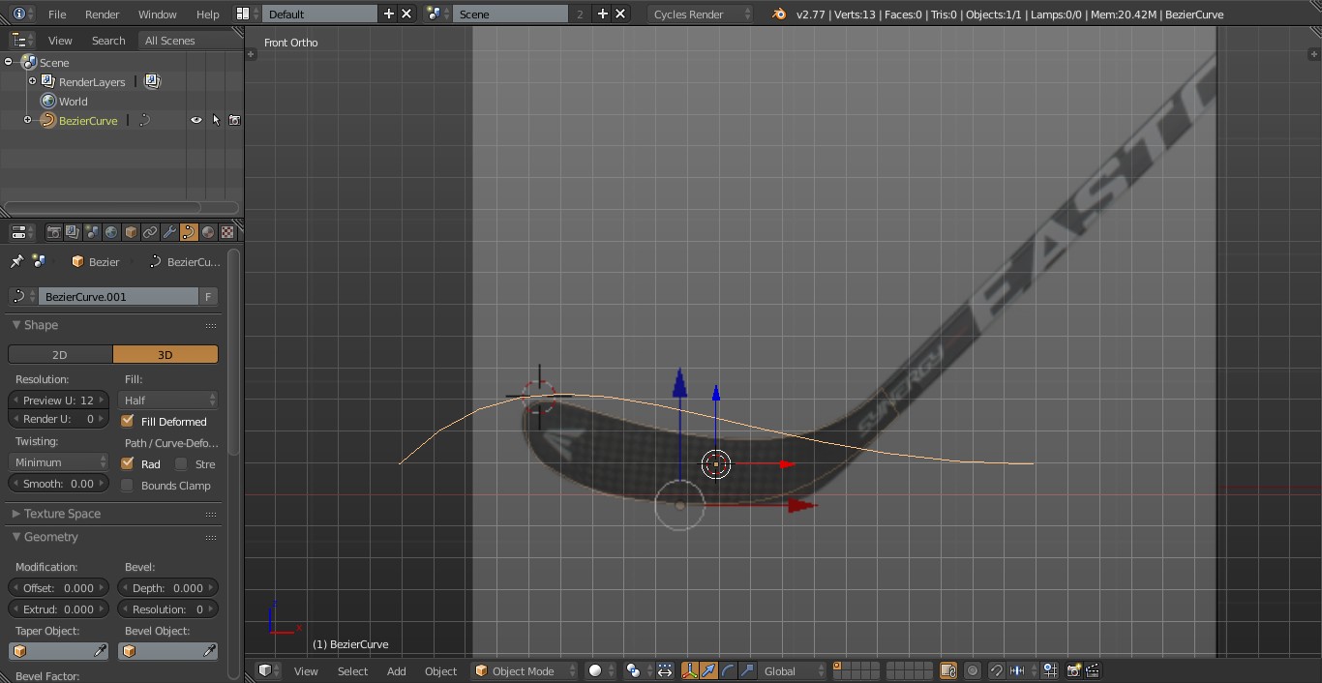The height and width of the screenshot is (683, 1322).
Task: Select the translate manipulator arrow icon
Action: [x=708, y=670]
